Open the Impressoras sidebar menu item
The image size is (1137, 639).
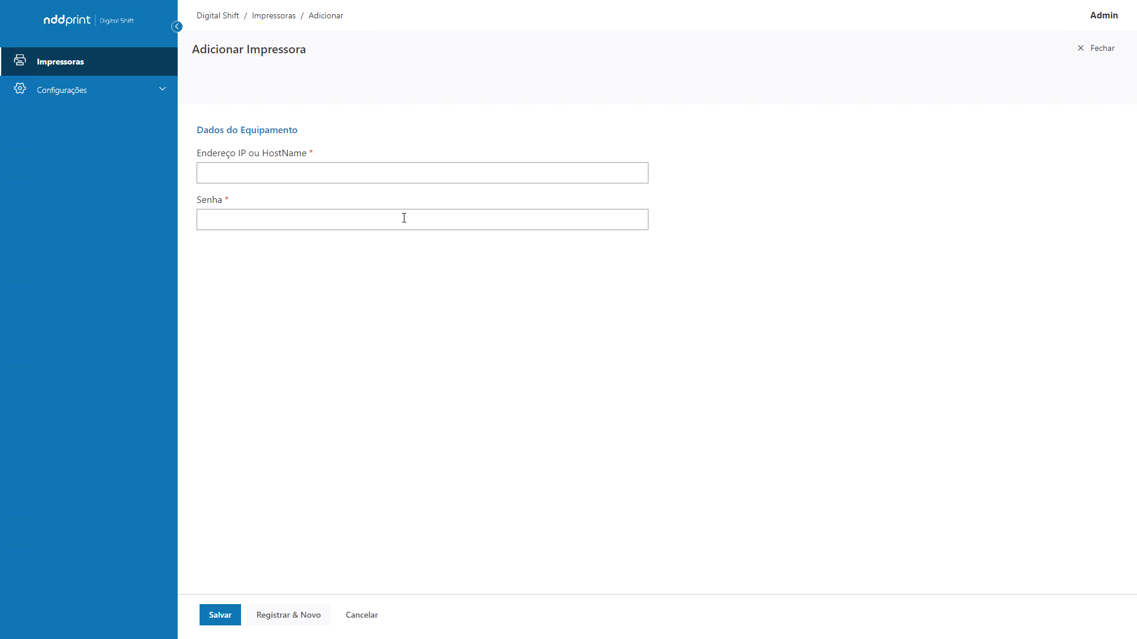tap(60, 62)
